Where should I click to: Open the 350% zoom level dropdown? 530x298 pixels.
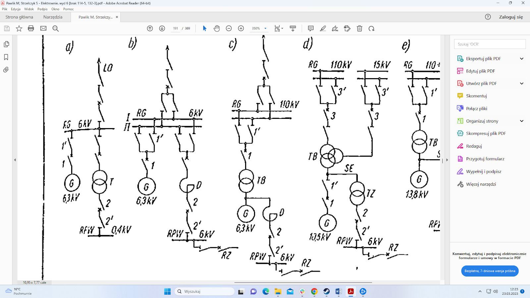pyautogui.click(x=265, y=28)
